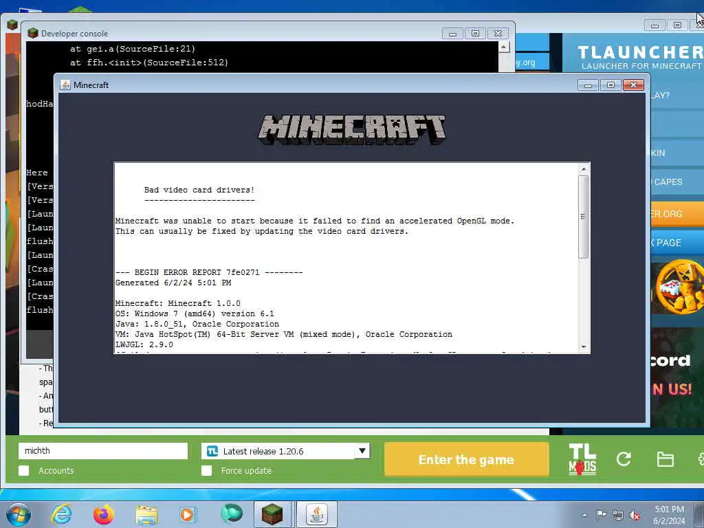Minimize the Minecraft error window
Viewport: 704px width, 528px height.
pos(588,85)
